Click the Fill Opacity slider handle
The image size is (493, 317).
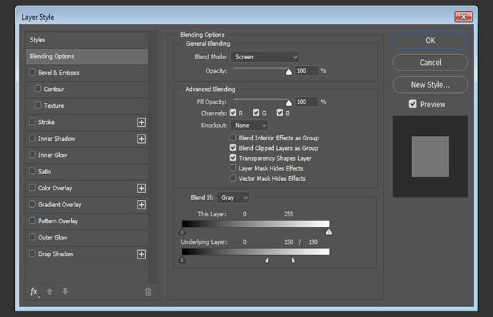click(289, 103)
